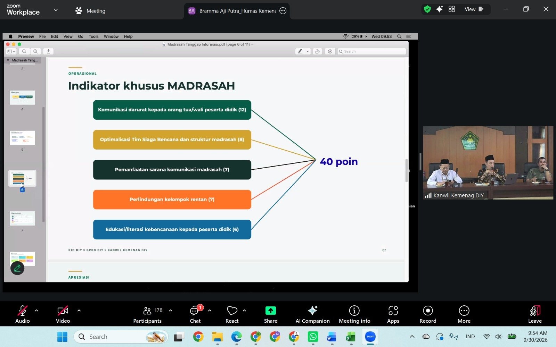Click the annotation pencil circle button
Viewport: 556px width, 347px height.
pyautogui.click(x=17, y=268)
